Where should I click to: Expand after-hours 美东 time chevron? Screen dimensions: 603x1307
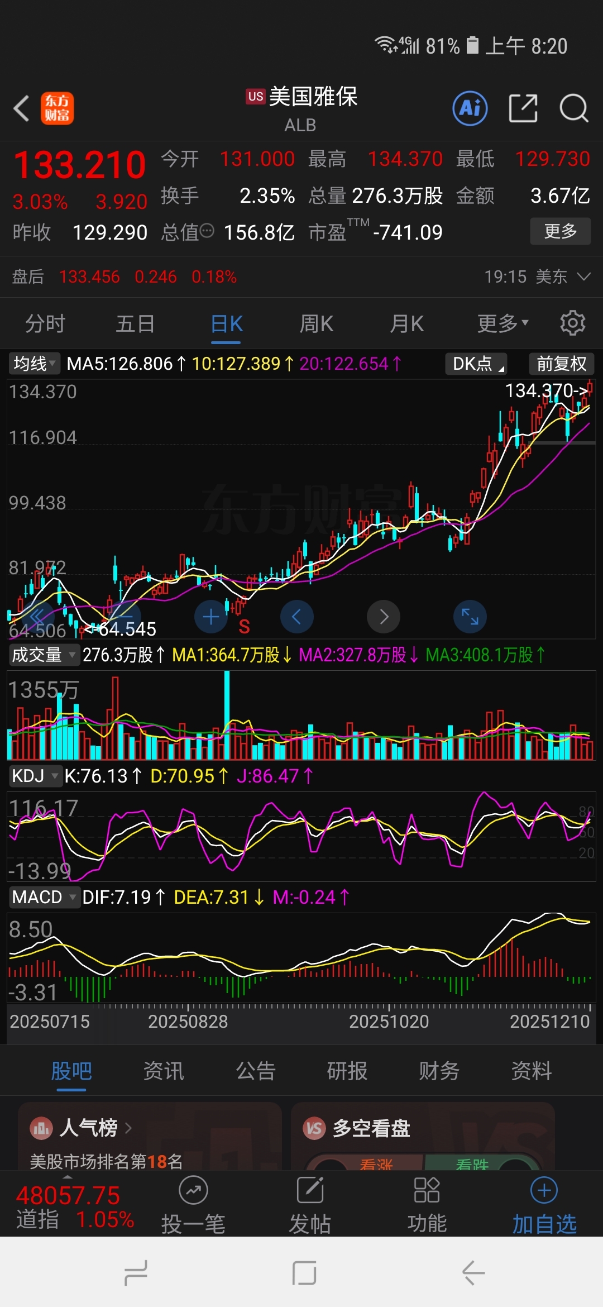pos(584,276)
